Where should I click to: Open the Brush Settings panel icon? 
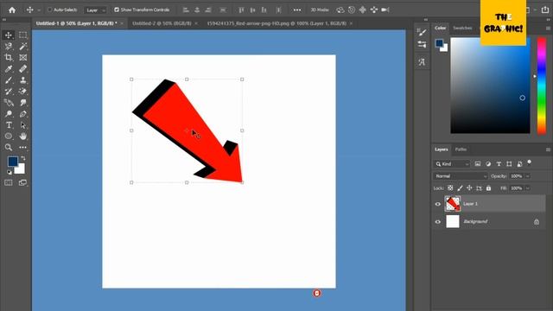(422, 33)
